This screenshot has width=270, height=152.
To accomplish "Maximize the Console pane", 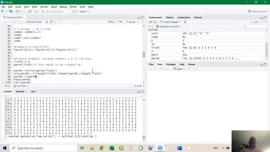I will pyautogui.click(x=142, y=92).
